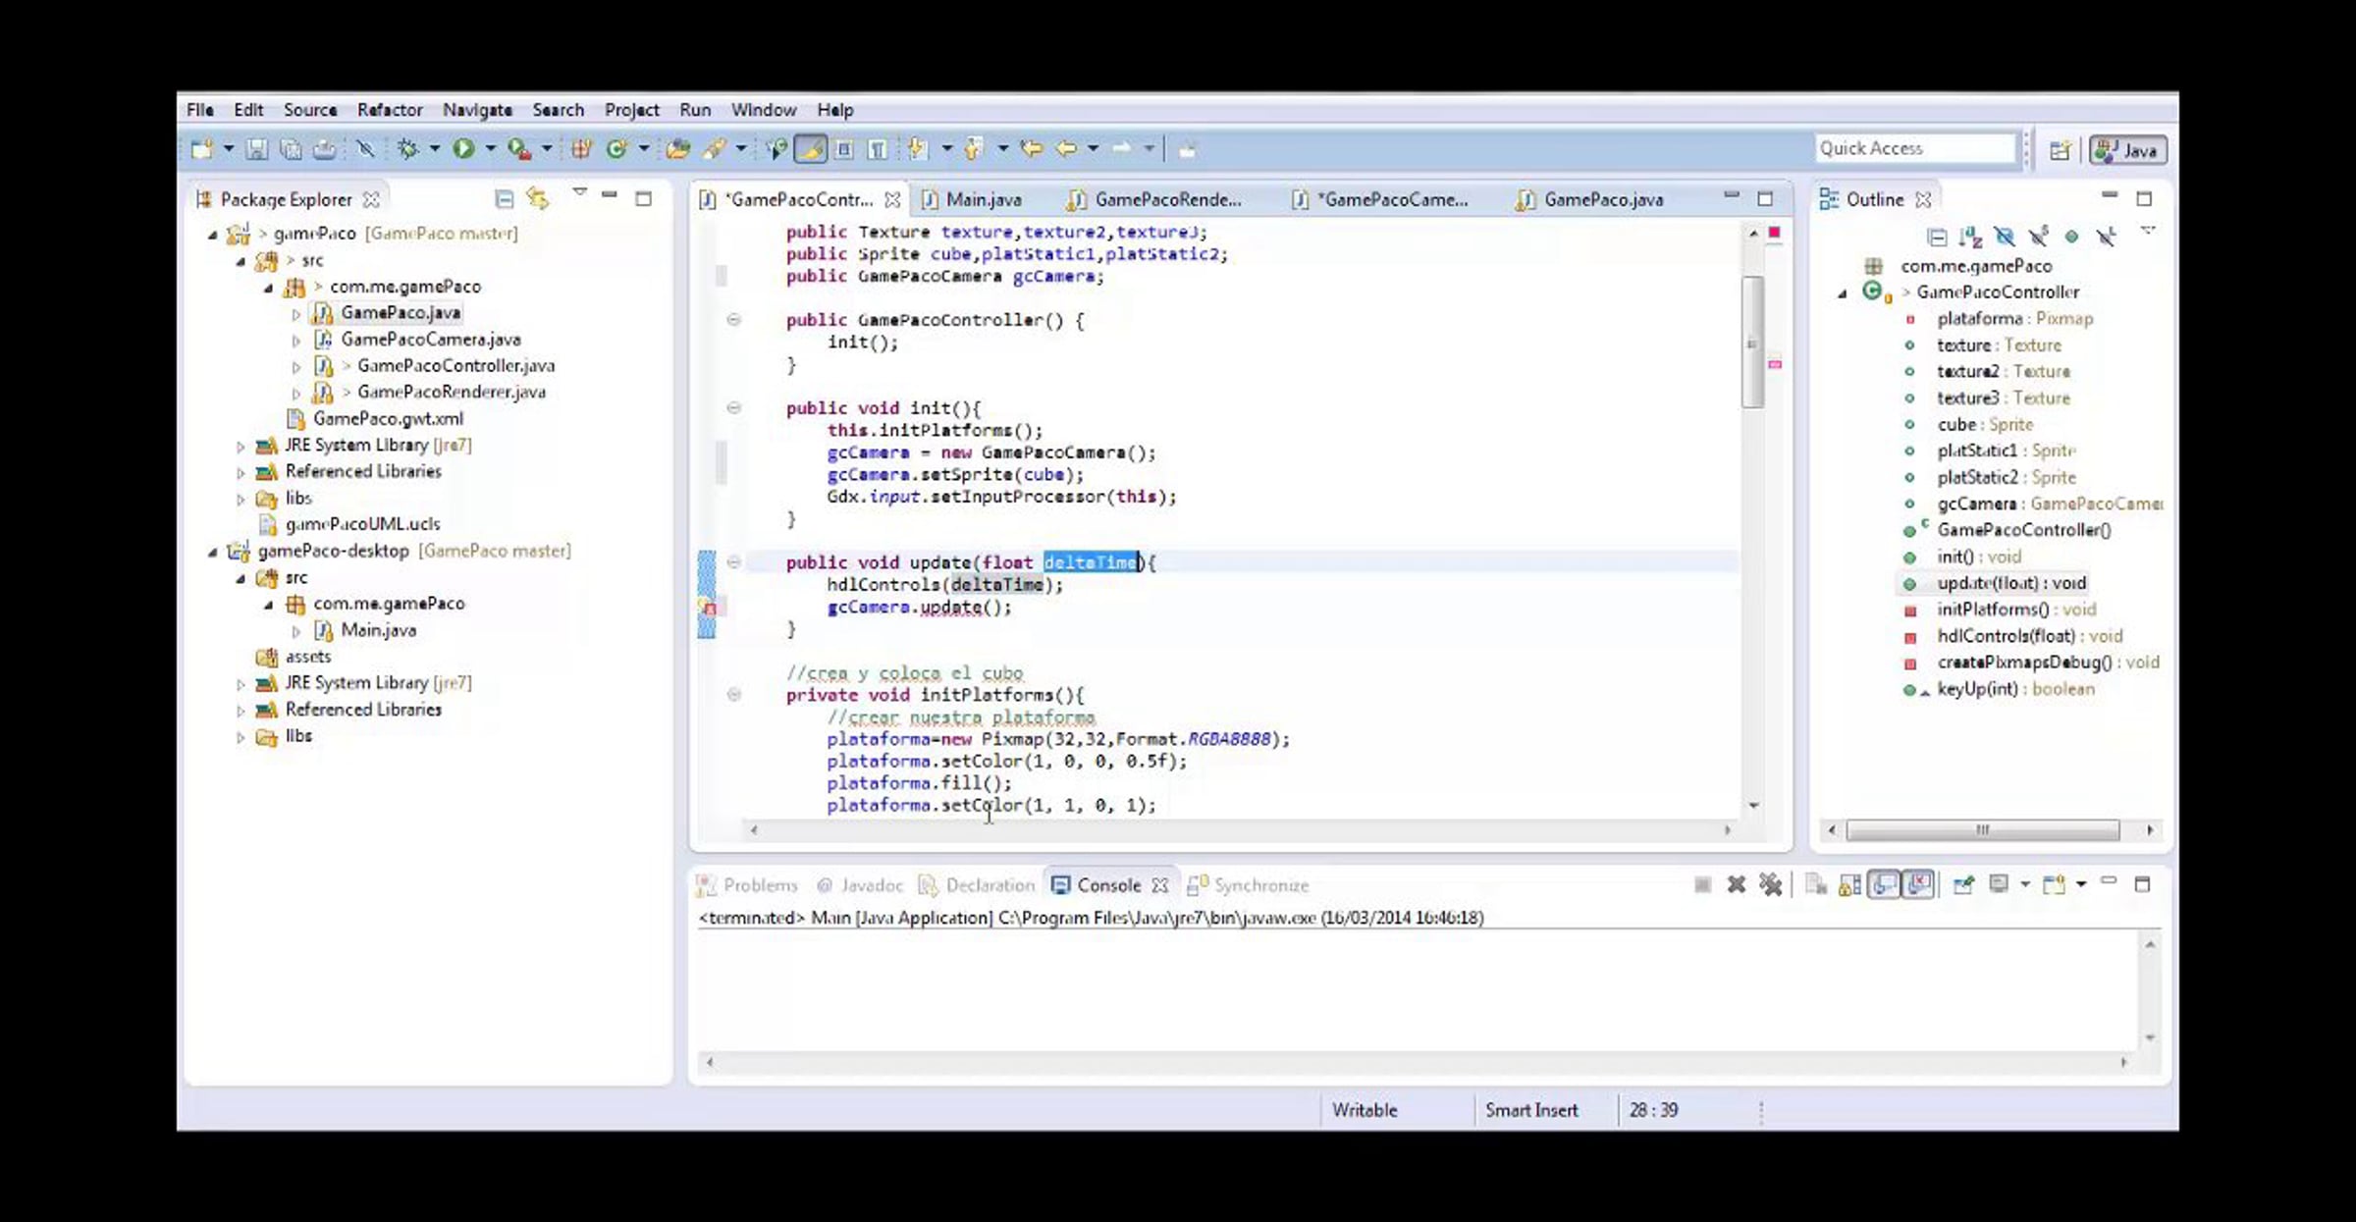The height and width of the screenshot is (1222, 2356).
Task: Open the Declaration tab
Action: point(977,885)
